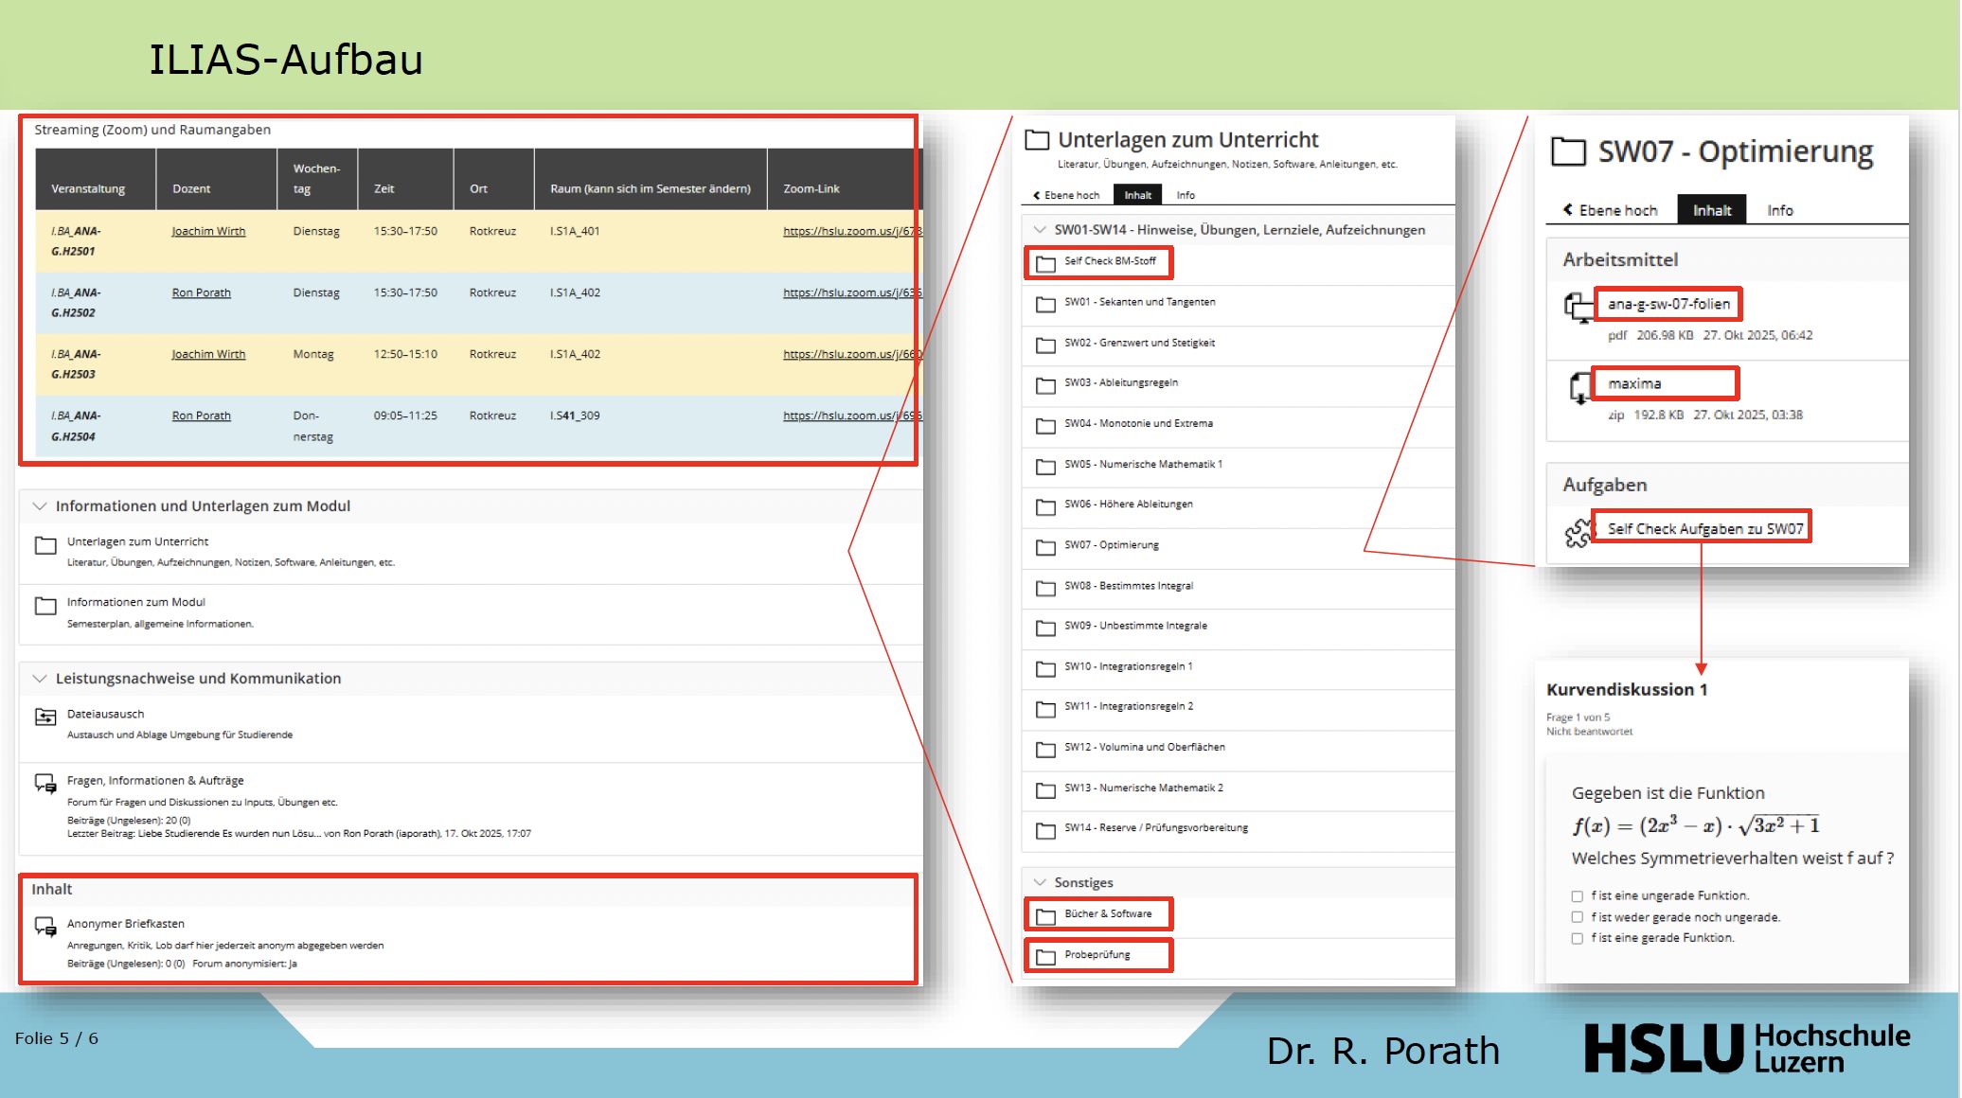Open 'SW10 - Integrationsregeln 1' folder entry
This screenshot has height=1098, width=1962.
tap(1128, 666)
